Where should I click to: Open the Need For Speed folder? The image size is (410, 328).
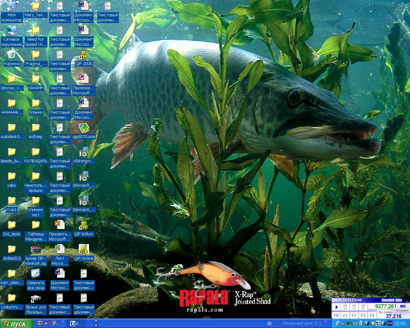click(x=36, y=31)
